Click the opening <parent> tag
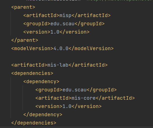Screen dimensions: 153x128 tap(23, 7)
